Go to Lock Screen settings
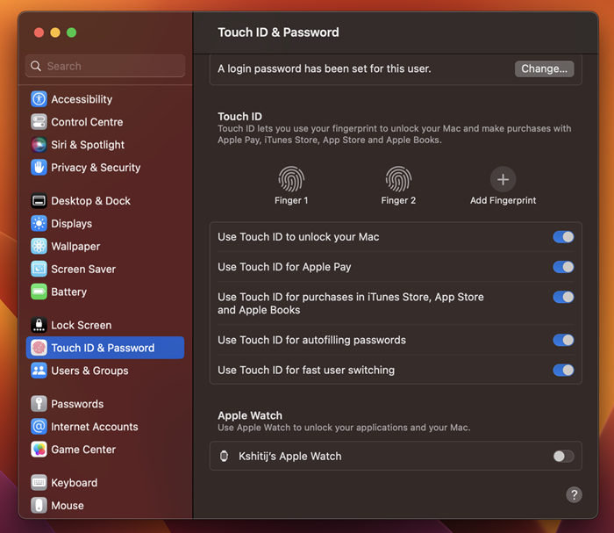 105,325
